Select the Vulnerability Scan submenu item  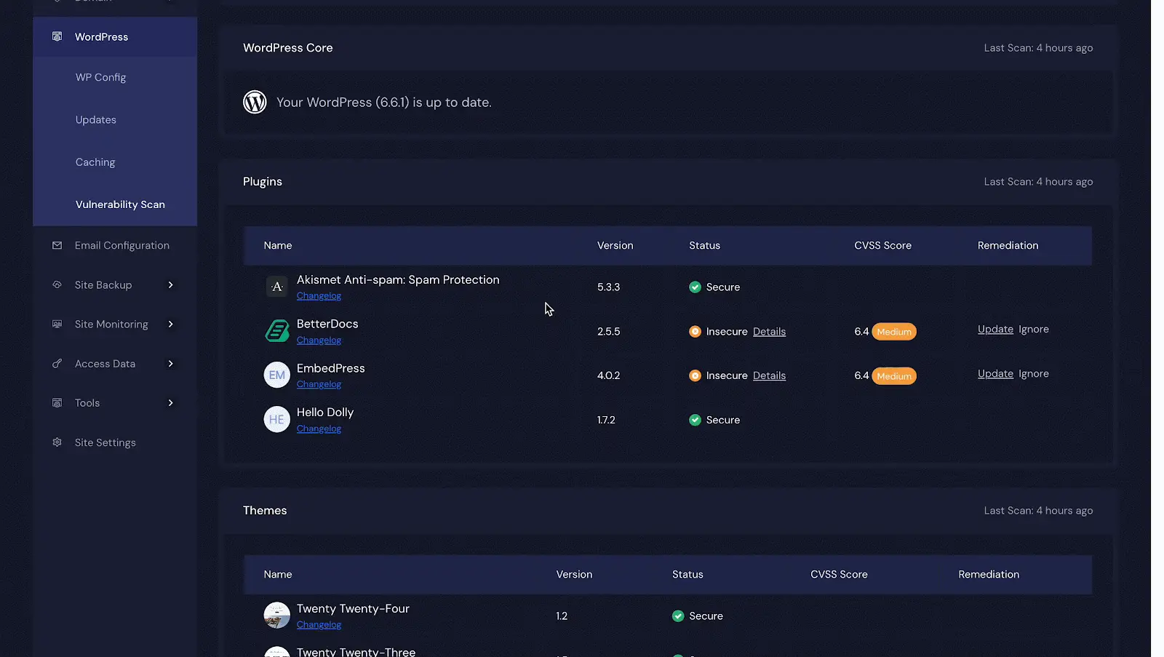(120, 204)
